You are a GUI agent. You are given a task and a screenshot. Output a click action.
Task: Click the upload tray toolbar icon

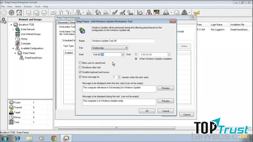184,12
